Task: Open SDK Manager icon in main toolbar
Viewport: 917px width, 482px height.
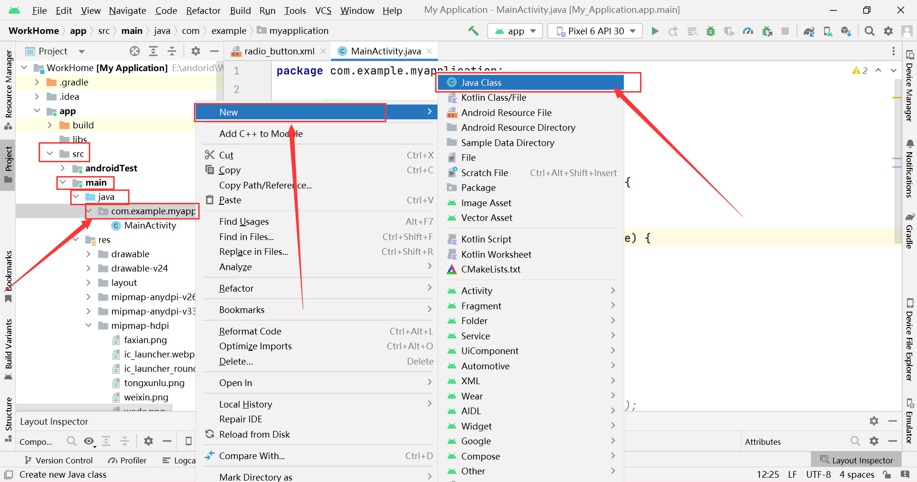Action: 846,31
